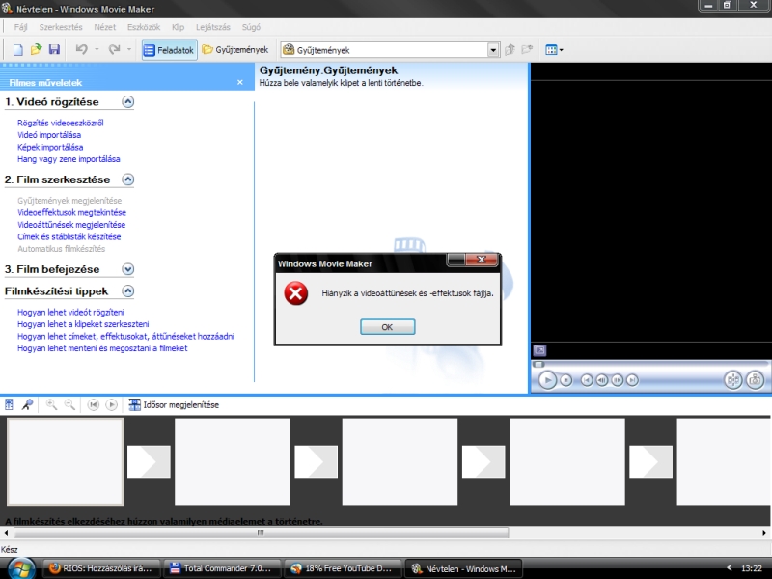Click Képek importálása link
Viewport: 772px width, 579px height.
point(50,148)
